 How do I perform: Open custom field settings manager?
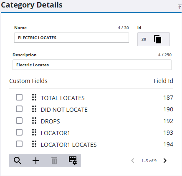click(73, 161)
